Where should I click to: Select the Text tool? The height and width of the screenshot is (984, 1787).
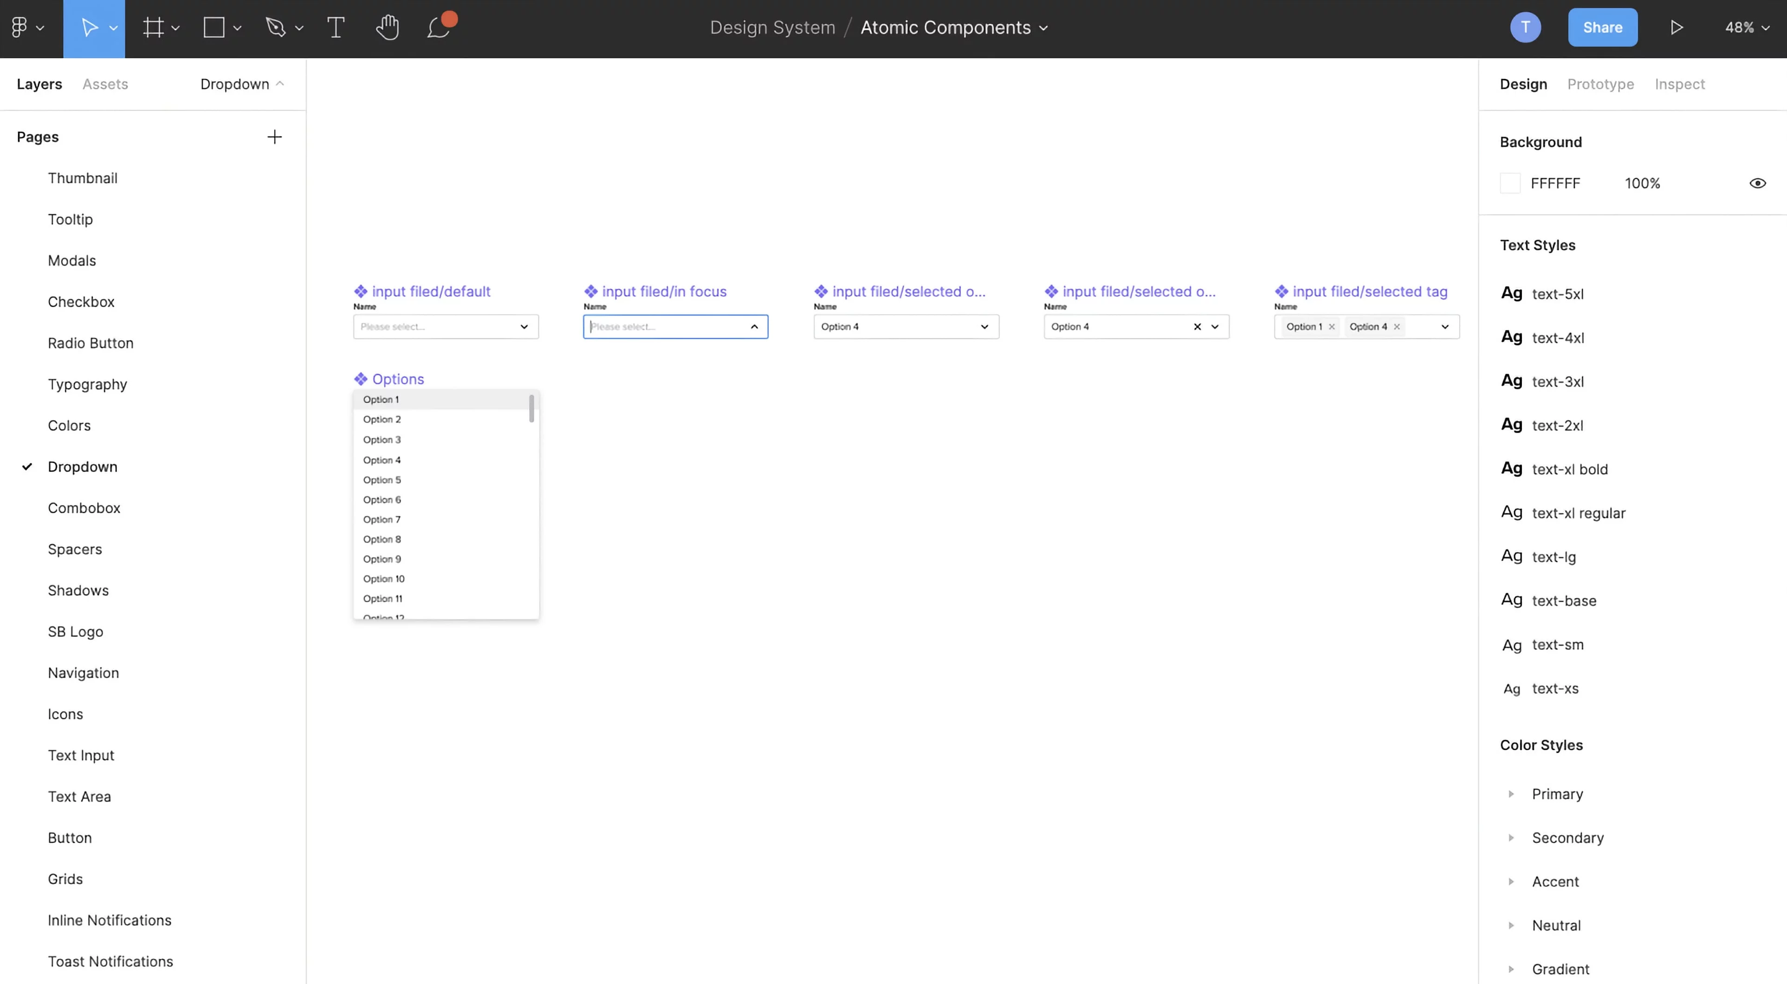336,28
